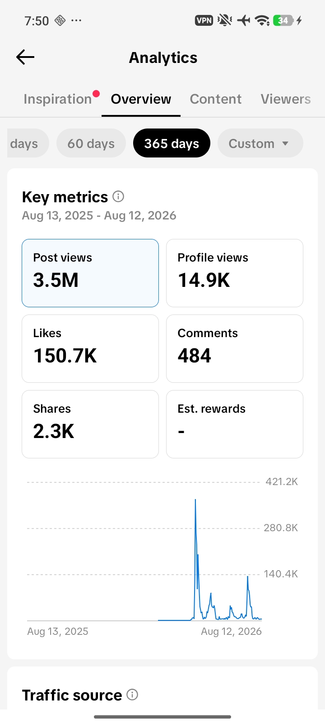
Task: Select the Likes metric card
Action: click(x=90, y=348)
